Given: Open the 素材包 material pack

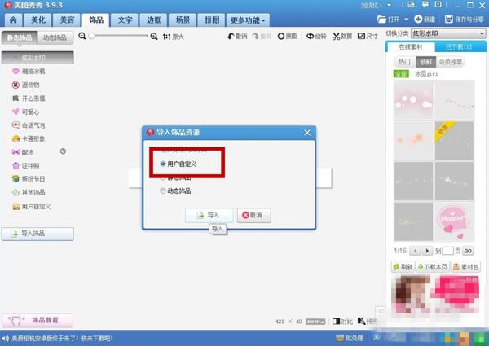Looking at the screenshot, I should click(465, 267).
